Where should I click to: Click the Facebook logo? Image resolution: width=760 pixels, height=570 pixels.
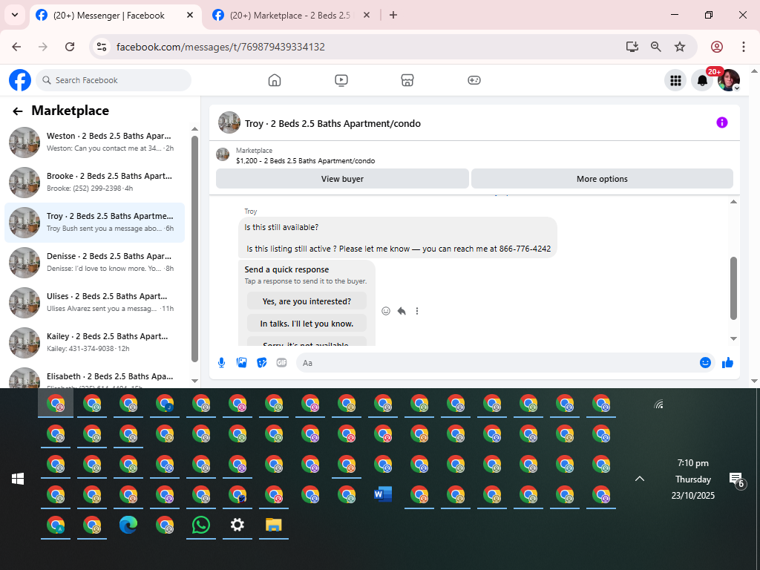[20, 80]
